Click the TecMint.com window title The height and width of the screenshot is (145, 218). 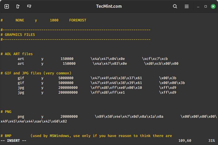pos(109,6)
